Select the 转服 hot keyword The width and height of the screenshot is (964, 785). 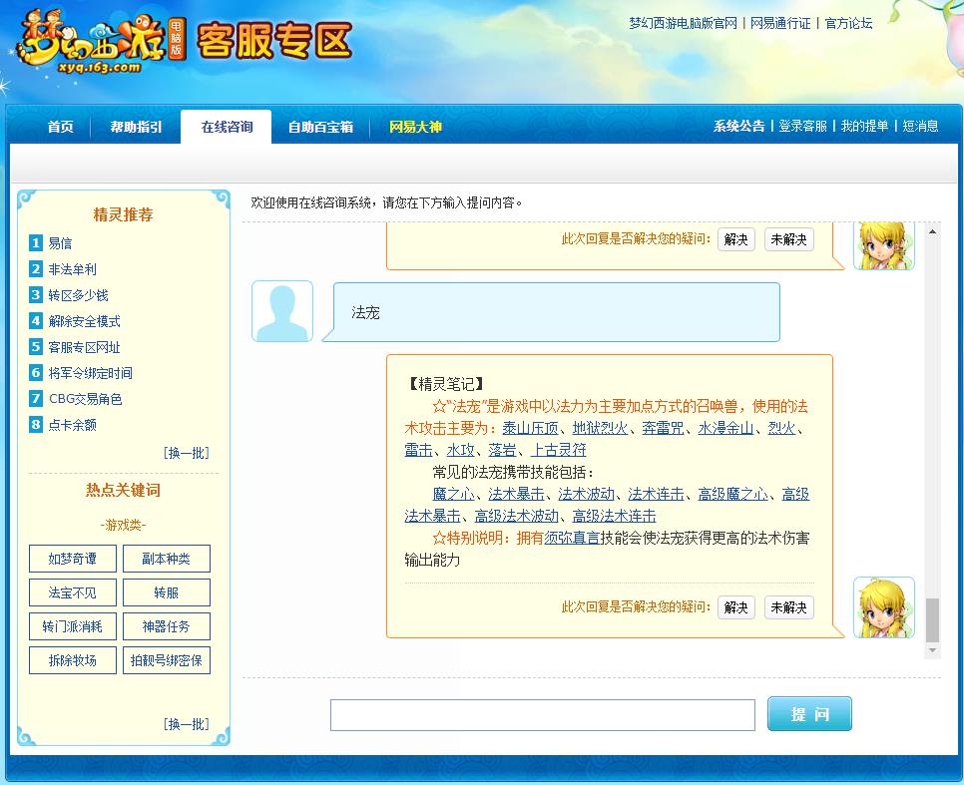[x=166, y=592]
